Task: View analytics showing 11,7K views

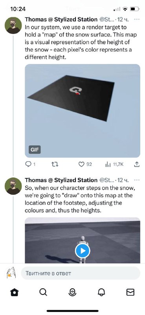Action: 114,165
